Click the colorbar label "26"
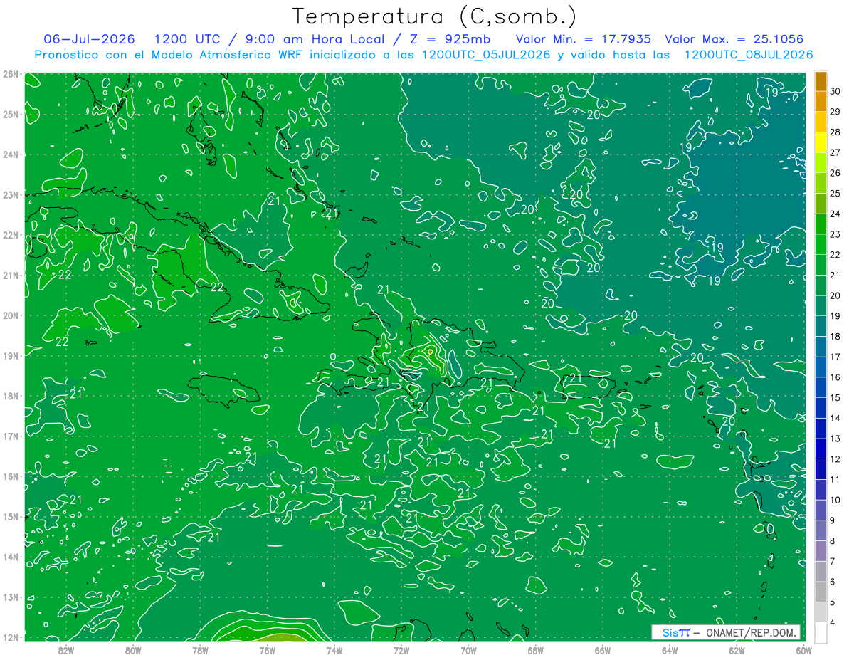This screenshot has width=854, height=660. click(835, 173)
